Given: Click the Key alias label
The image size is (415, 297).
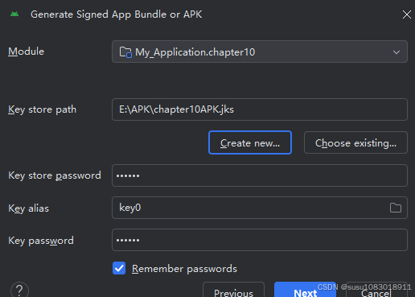Looking at the screenshot, I should click(29, 208).
